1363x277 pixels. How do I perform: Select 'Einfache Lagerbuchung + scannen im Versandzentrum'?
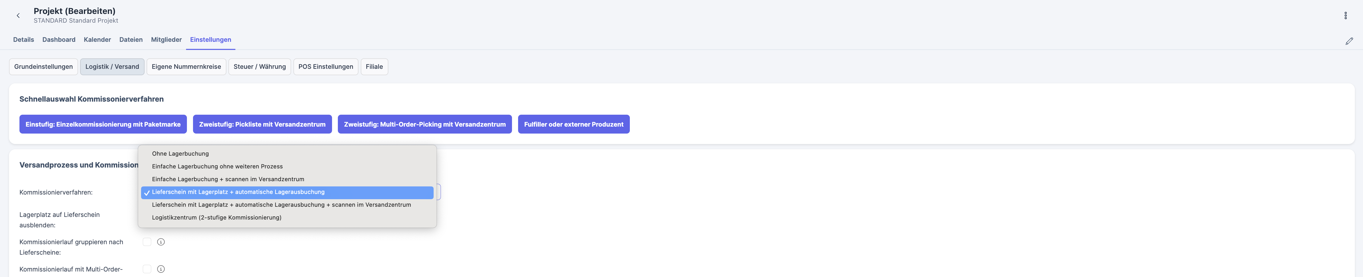pos(228,179)
